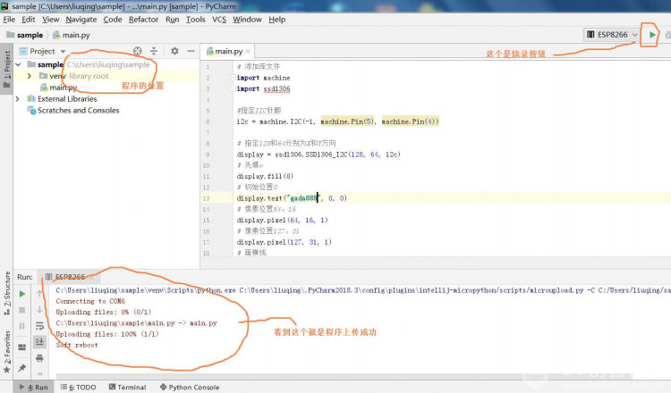Click the Pause output icon

pos(22,326)
